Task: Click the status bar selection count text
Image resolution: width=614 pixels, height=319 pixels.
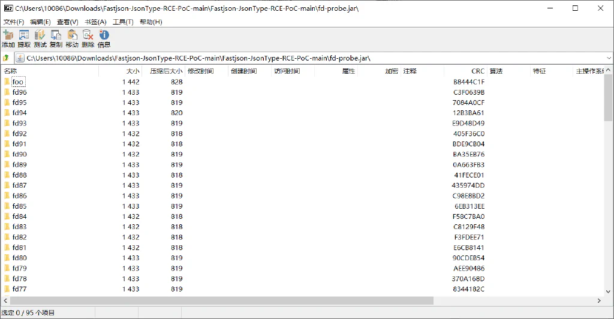Action: click(x=28, y=313)
